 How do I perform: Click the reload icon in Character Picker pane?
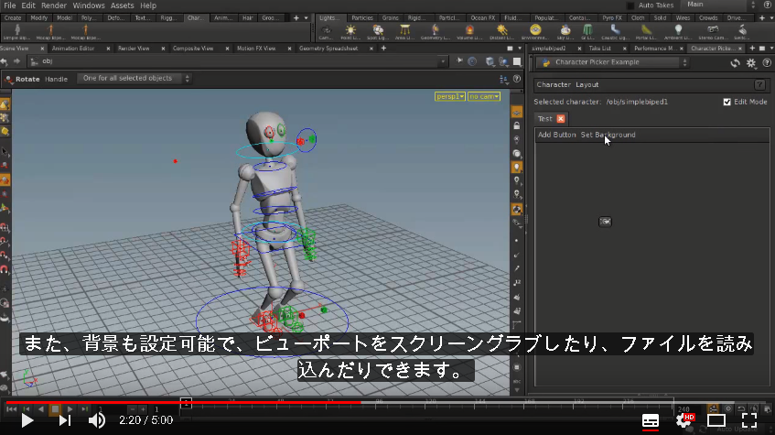736,63
